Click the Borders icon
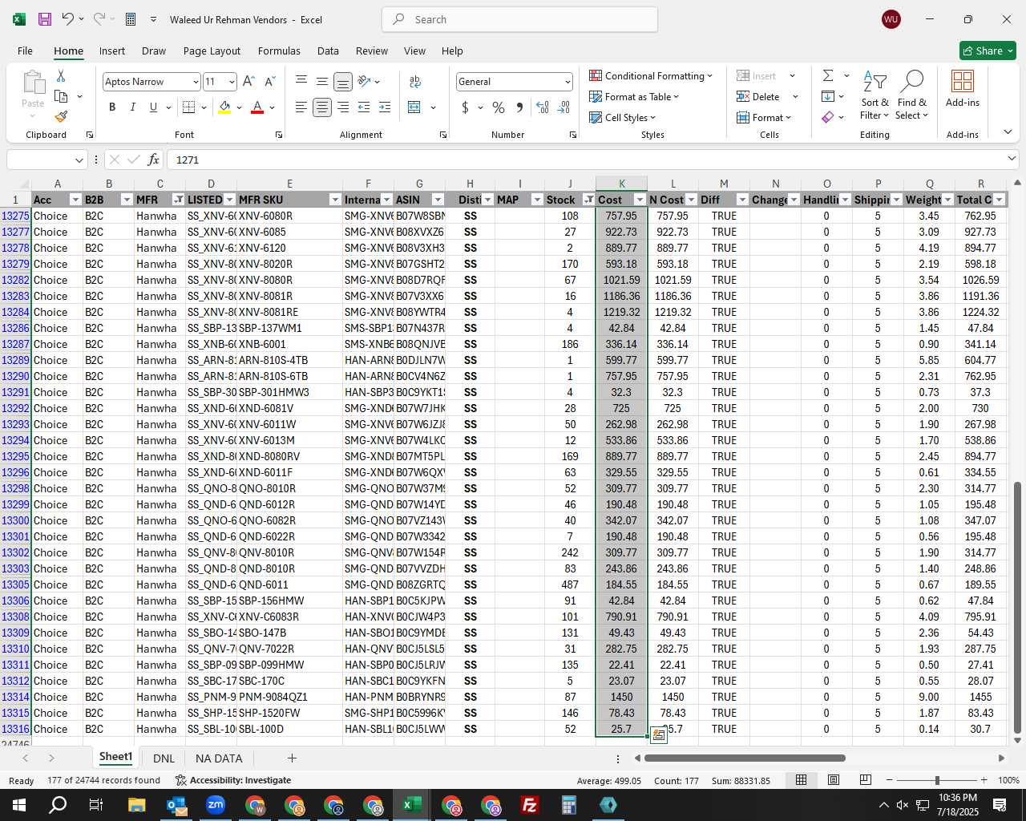Screen dimensions: 1026x821 (188, 107)
